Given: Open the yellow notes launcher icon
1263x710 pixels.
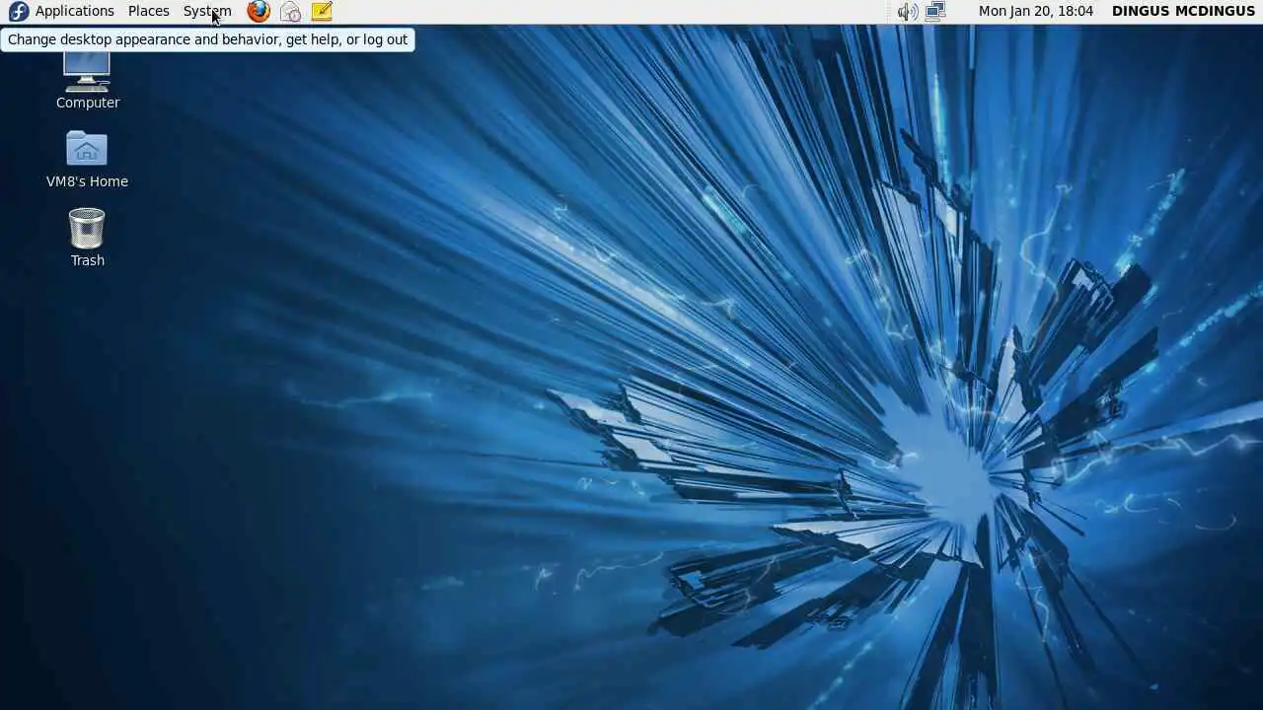Looking at the screenshot, I should tap(322, 11).
